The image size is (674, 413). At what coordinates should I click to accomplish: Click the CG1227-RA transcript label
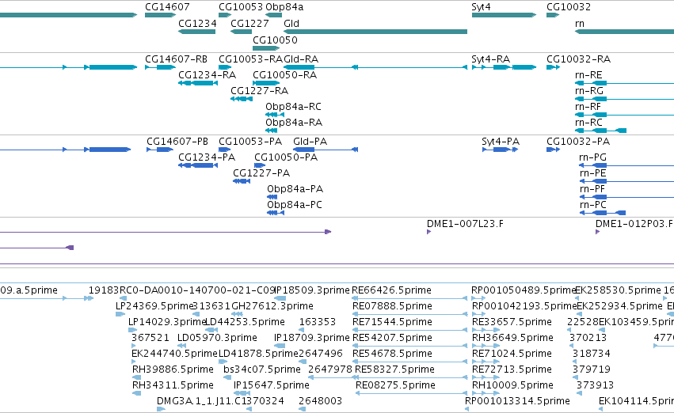tap(260, 91)
